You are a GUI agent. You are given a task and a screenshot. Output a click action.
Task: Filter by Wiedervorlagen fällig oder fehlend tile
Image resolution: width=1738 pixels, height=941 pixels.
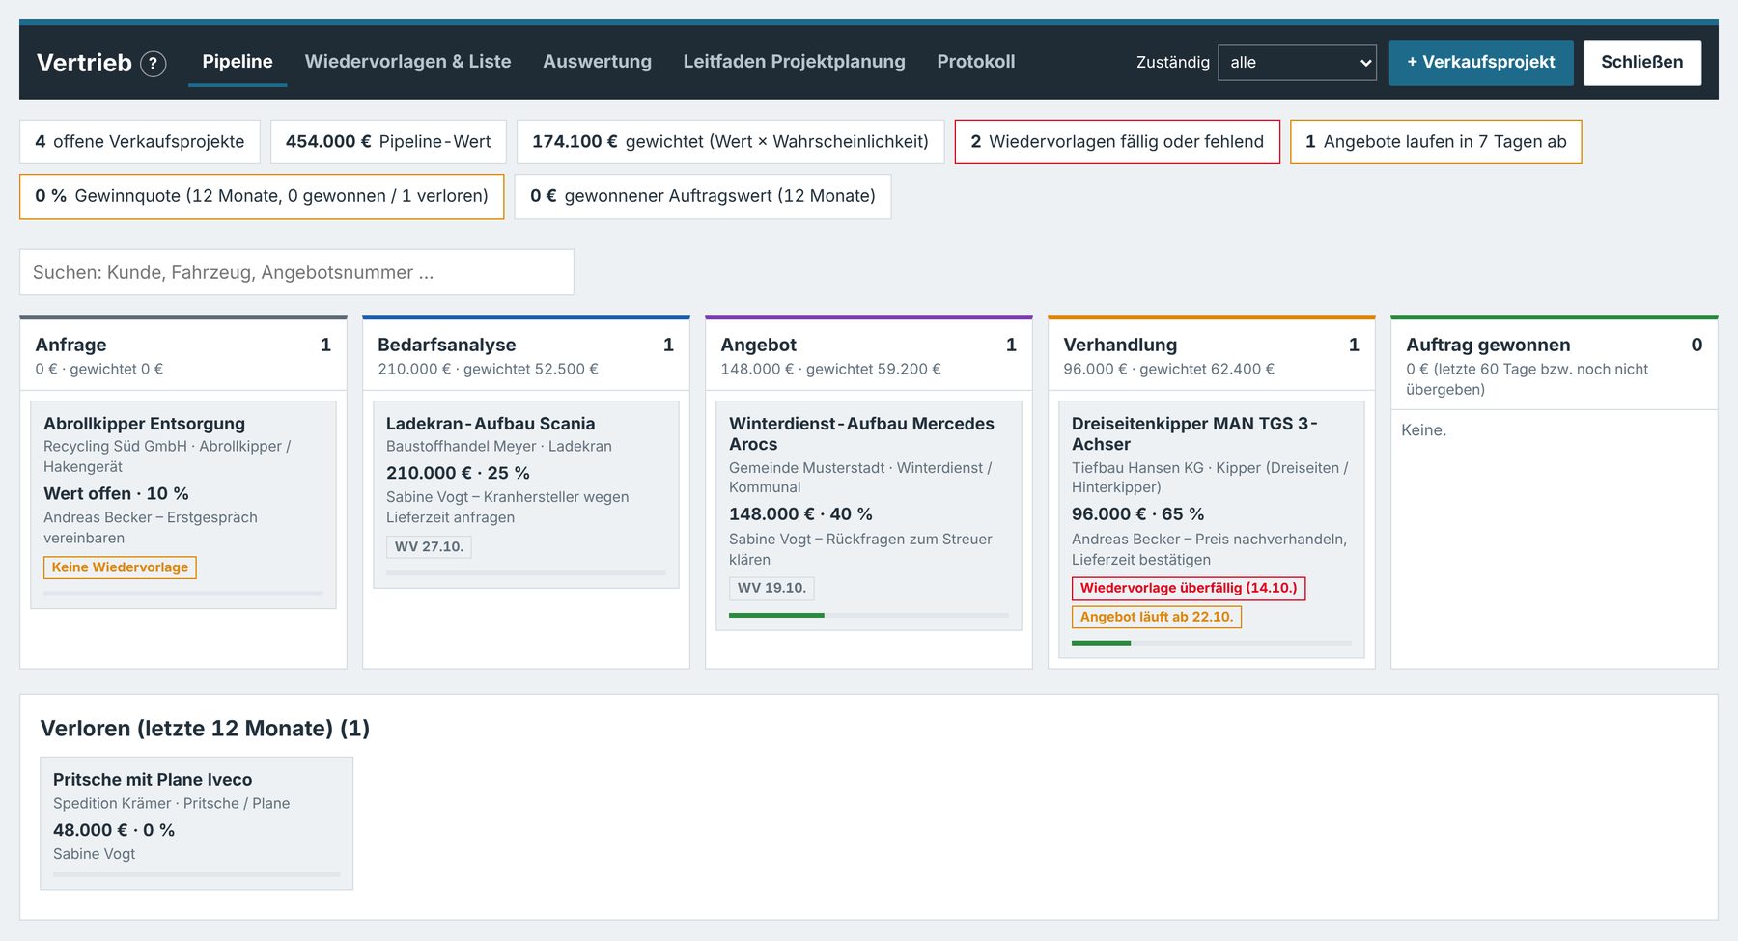click(x=1117, y=142)
